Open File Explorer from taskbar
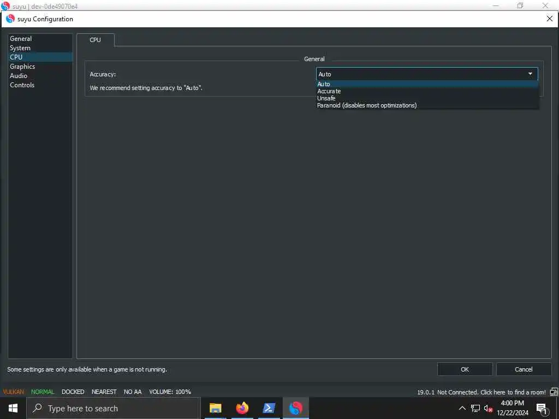Screen dimensions: 559x419 point(215,408)
